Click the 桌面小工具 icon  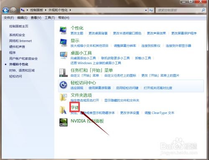tap(64, 55)
